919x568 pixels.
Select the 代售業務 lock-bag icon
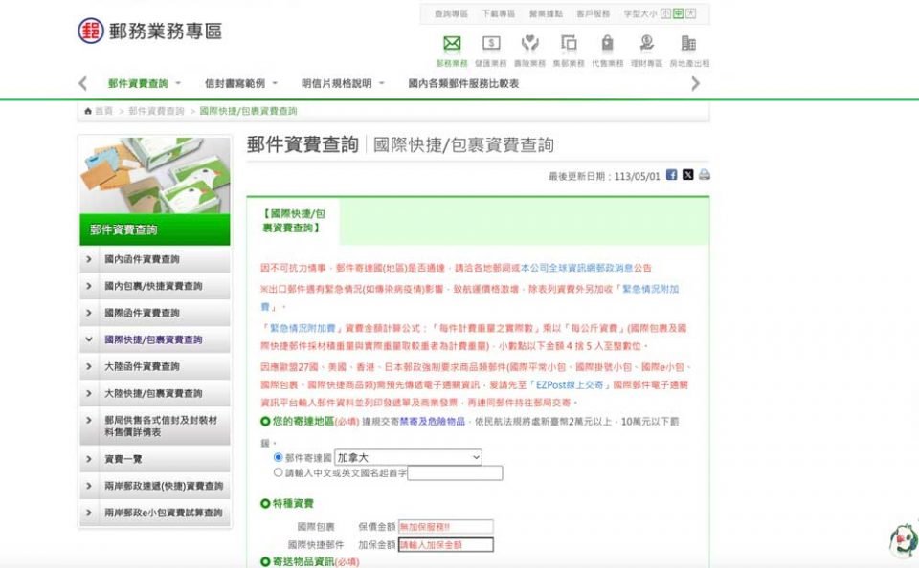pos(609,45)
